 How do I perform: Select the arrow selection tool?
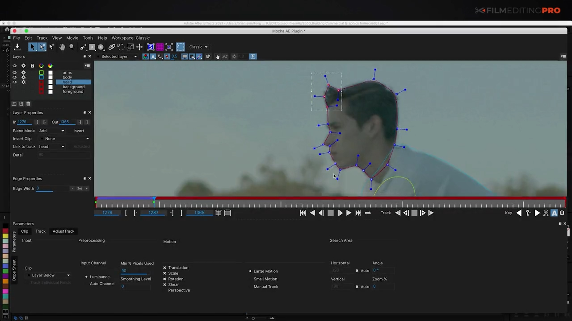[x=33, y=47]
